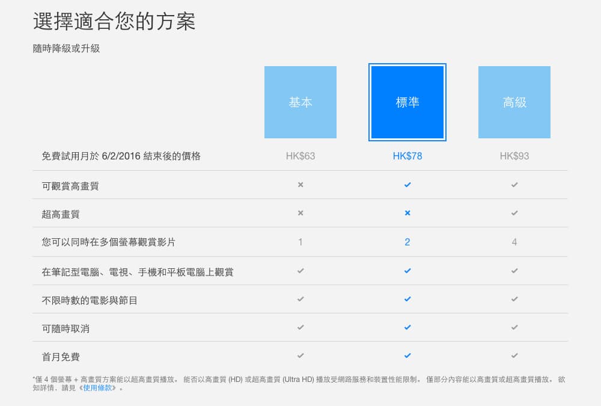Select the 標準 plan tile
The width and height of the screenshot is (601, 406).
coord(407,102)
